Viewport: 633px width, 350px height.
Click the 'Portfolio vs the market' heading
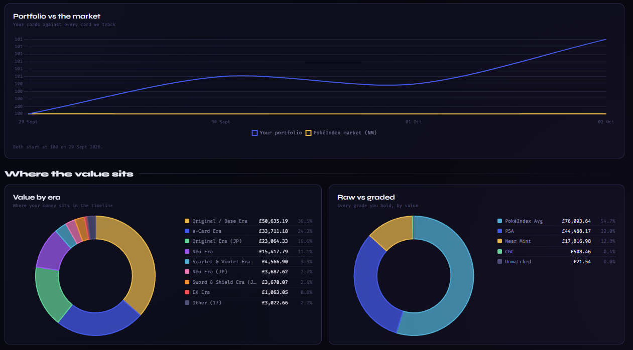click(x=57, y=16)
